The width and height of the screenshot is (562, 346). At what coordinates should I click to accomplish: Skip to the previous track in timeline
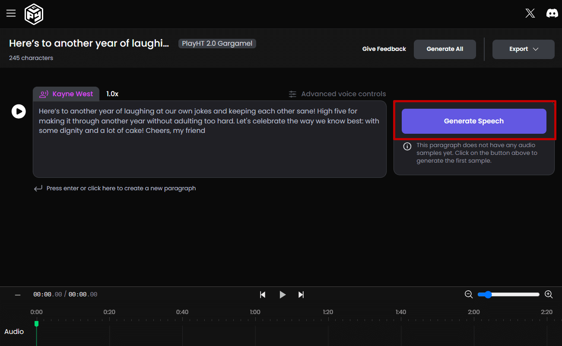coord(263,295)
